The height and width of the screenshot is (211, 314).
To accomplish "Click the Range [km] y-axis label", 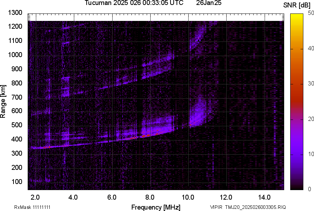I will (x=3, y=102).
